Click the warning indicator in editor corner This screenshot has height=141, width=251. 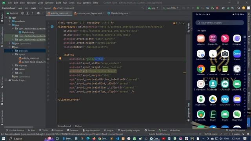click(175, 23)
